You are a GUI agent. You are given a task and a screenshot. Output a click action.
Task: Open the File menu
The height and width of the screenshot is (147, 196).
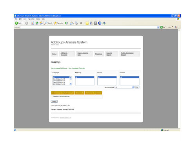coord(16,19)
